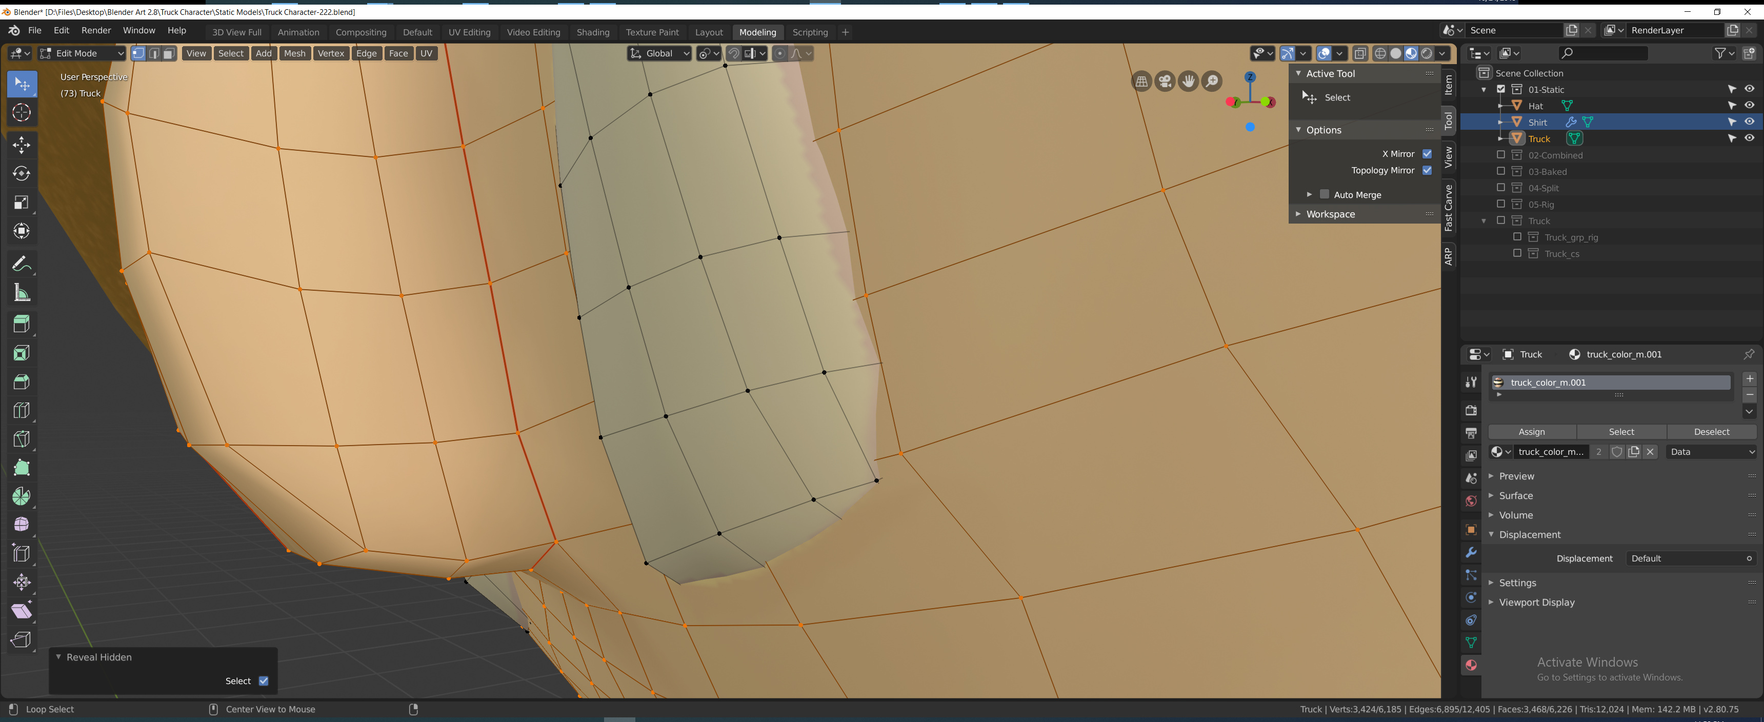Disable the X Mirror checkbox
The height and width of the screenshot is (722, 1764).
[x=1427, y=153]
